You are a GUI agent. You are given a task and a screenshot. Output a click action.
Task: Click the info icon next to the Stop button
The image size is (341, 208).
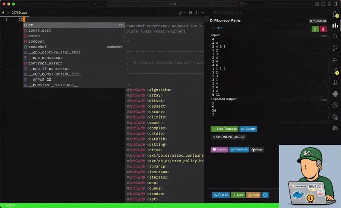tap(265, 195)
